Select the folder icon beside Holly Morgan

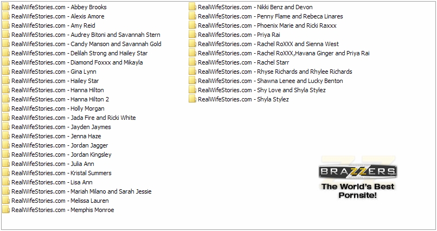point(6,108)
